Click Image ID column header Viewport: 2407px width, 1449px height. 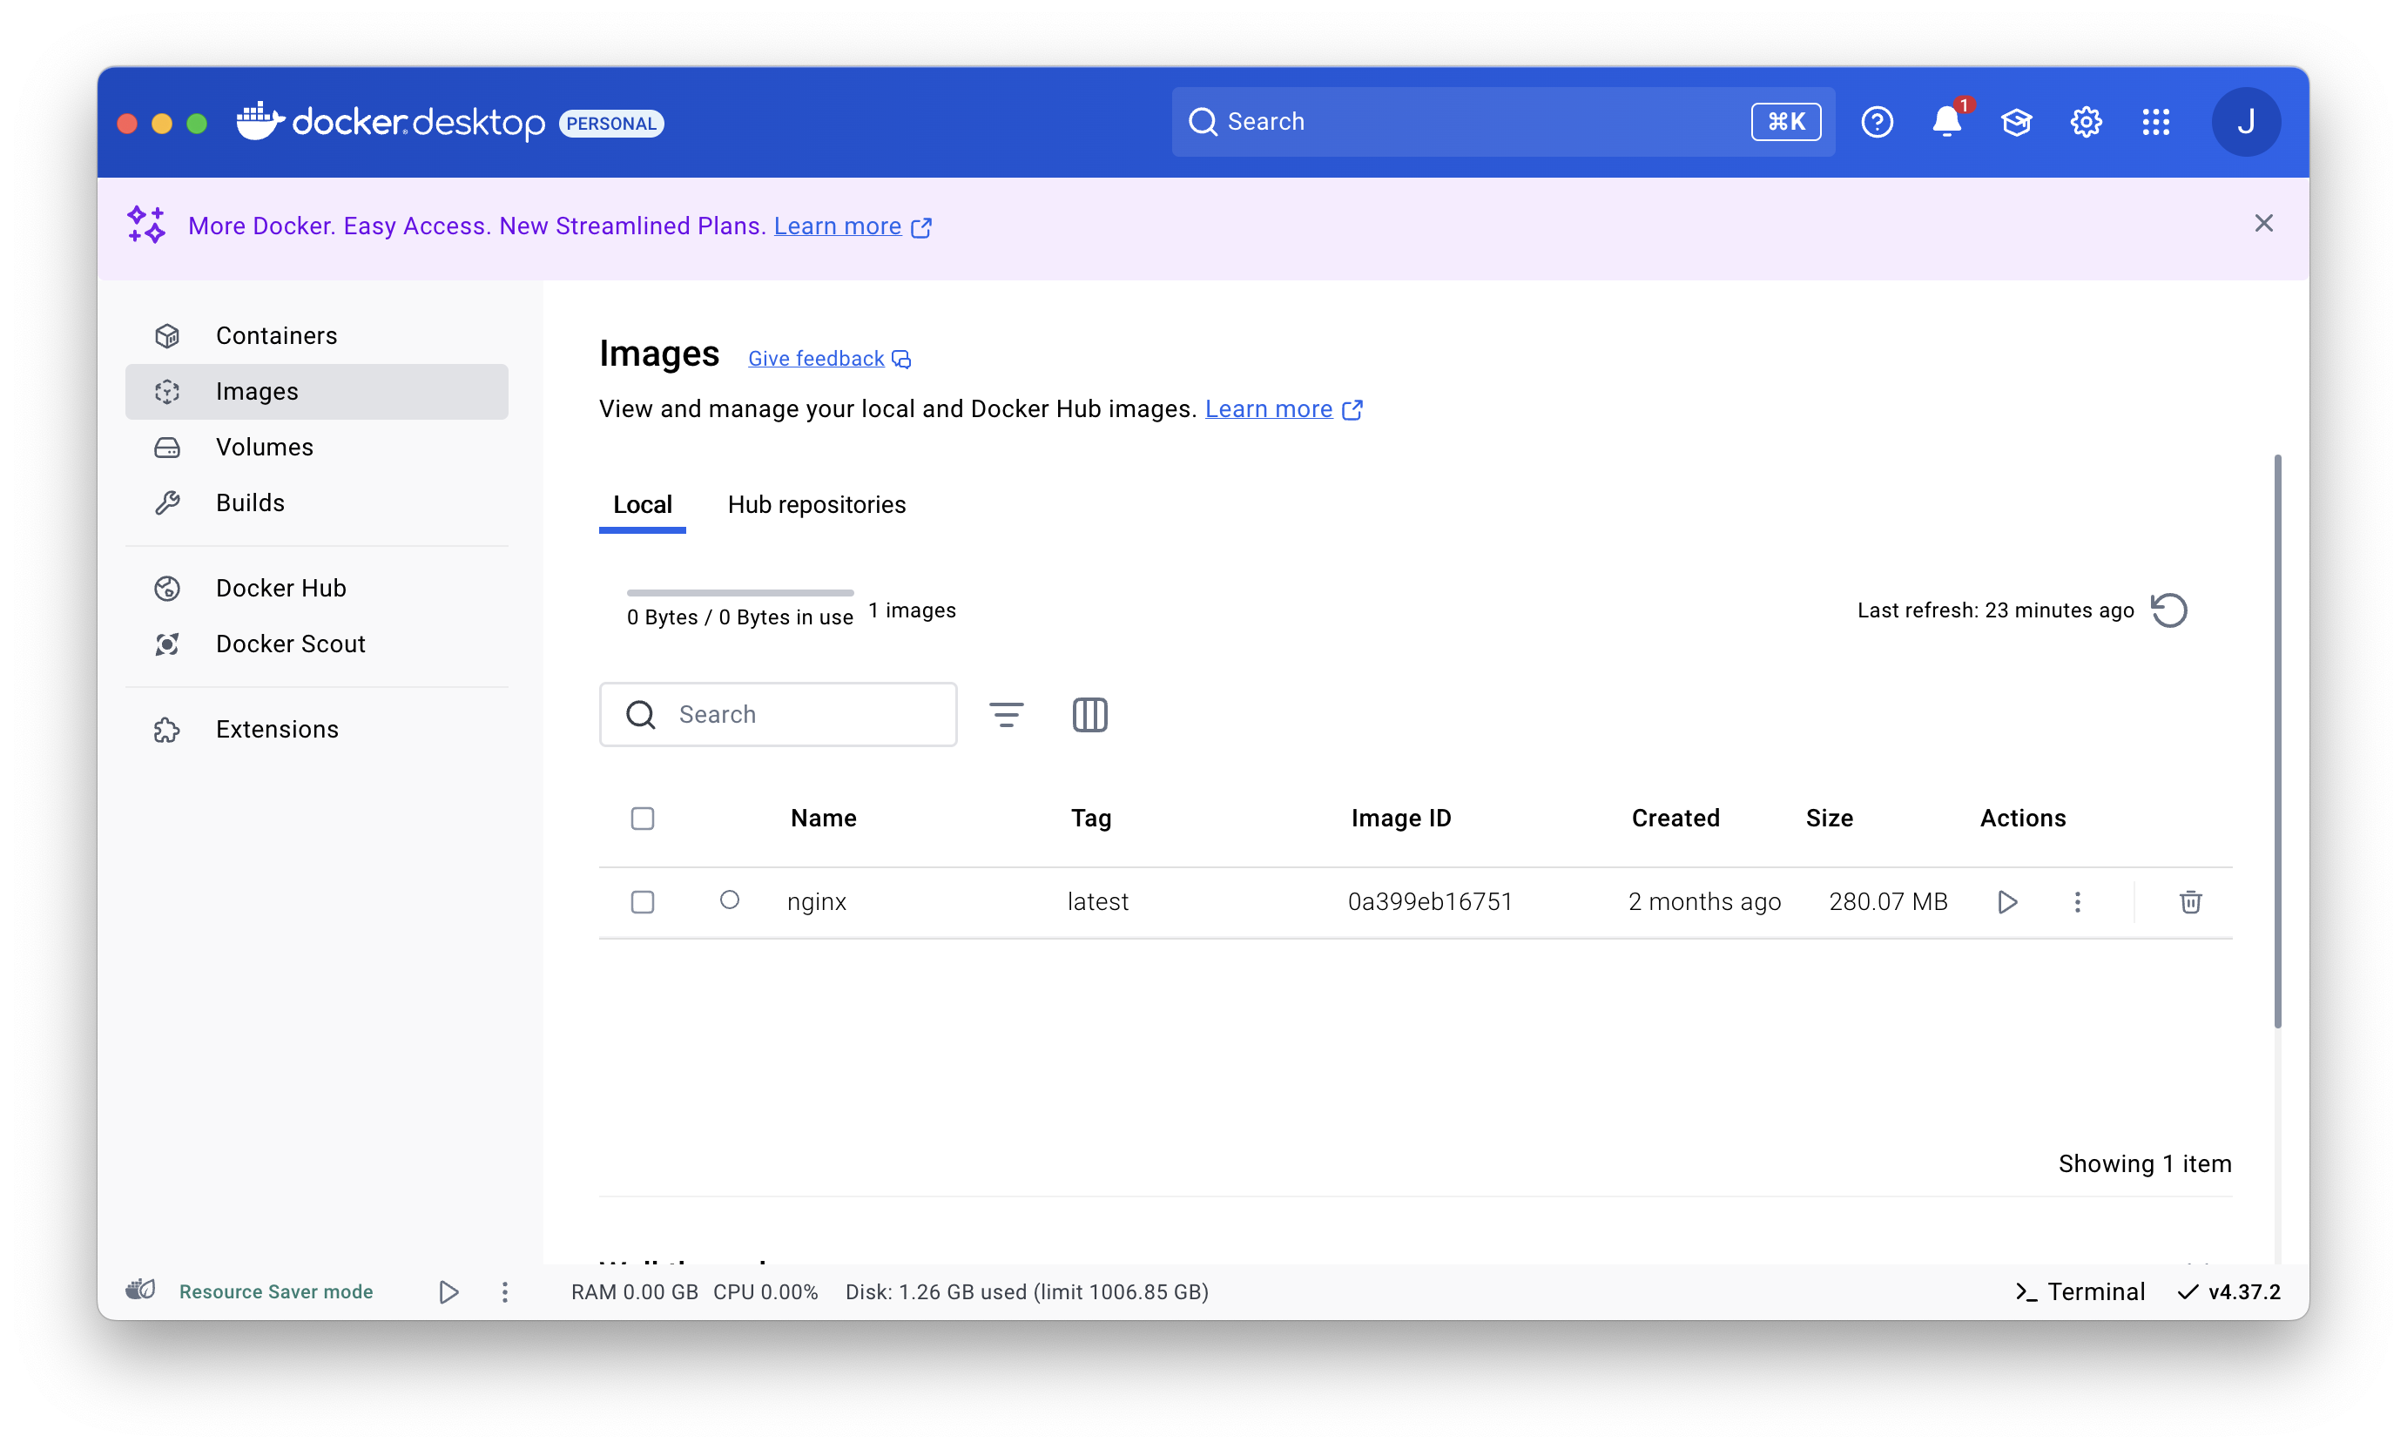pyautogui.click(x=1400, y=819)
